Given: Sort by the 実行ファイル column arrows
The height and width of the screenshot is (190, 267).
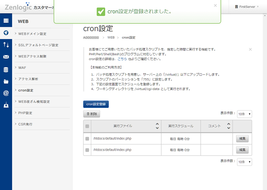Looking at the screenshot, I should click(157, 126).
